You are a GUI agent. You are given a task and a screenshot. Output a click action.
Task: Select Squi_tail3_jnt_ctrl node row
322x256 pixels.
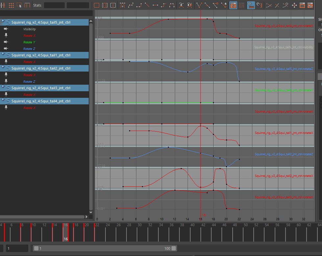pyautogui.click(x=44, y=88)
